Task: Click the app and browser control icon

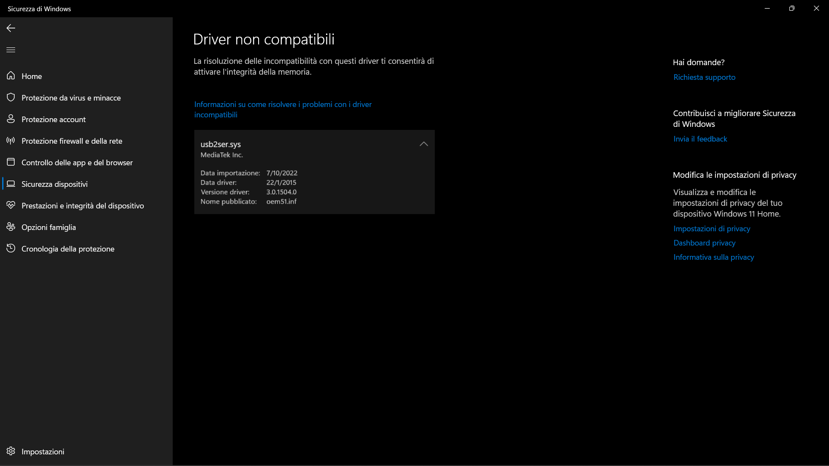Action: tap(11, 162)
